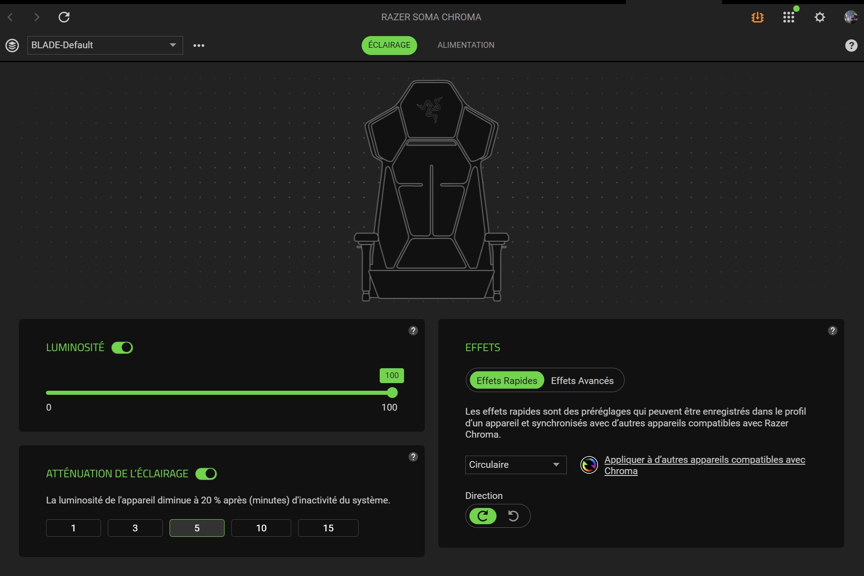Select the Effets Rapides tab

(507, 380)
